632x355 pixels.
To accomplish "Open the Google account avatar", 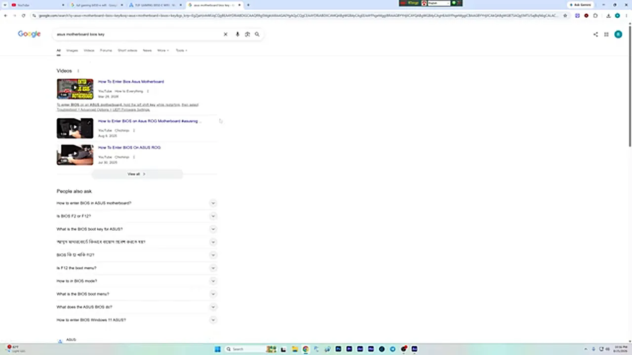I will 618,35.
